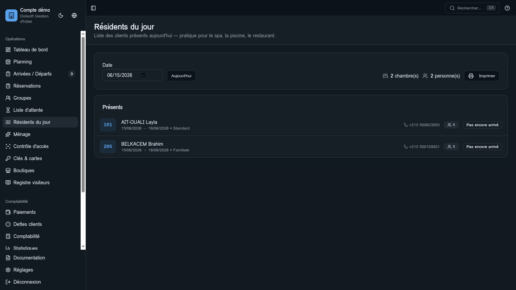Image resolution: width=516 pixels, height=290 pixels.
Task: Click Pas encore arrivé for room 101
Action: tap(482, 125)
